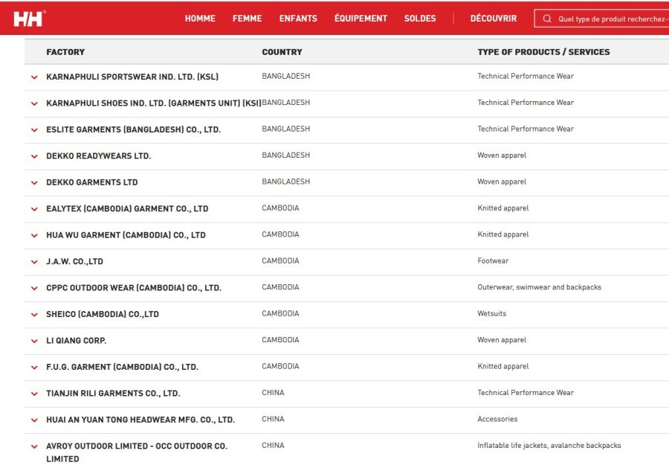Click CPPC OUTDOOR WEAR (CAMBODIA) name
This screenshot has width=669, height=471.
pyautogui.click(x=134, y=288)
